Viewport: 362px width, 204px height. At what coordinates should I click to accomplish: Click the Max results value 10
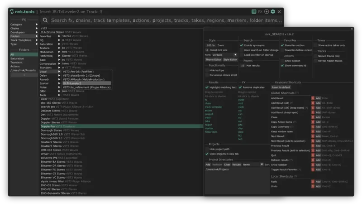click(x=243, y=65)
